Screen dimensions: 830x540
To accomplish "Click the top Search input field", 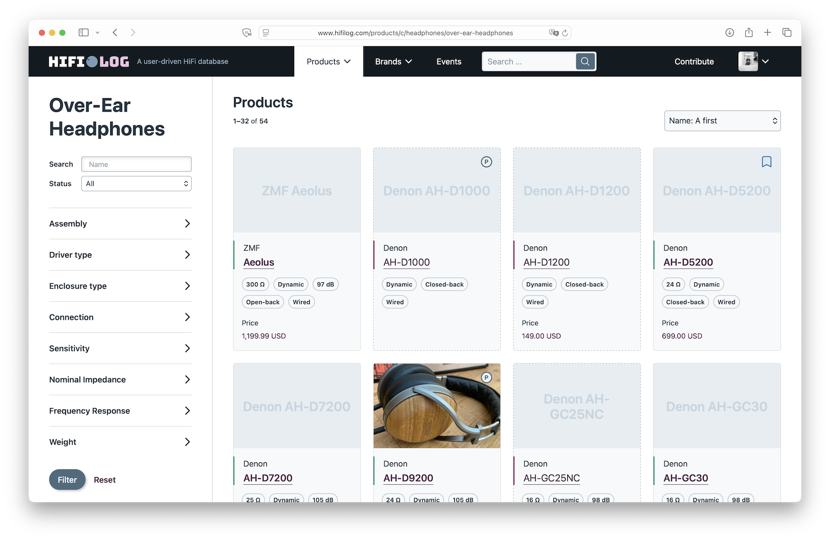I will click(x=529, y=61).
